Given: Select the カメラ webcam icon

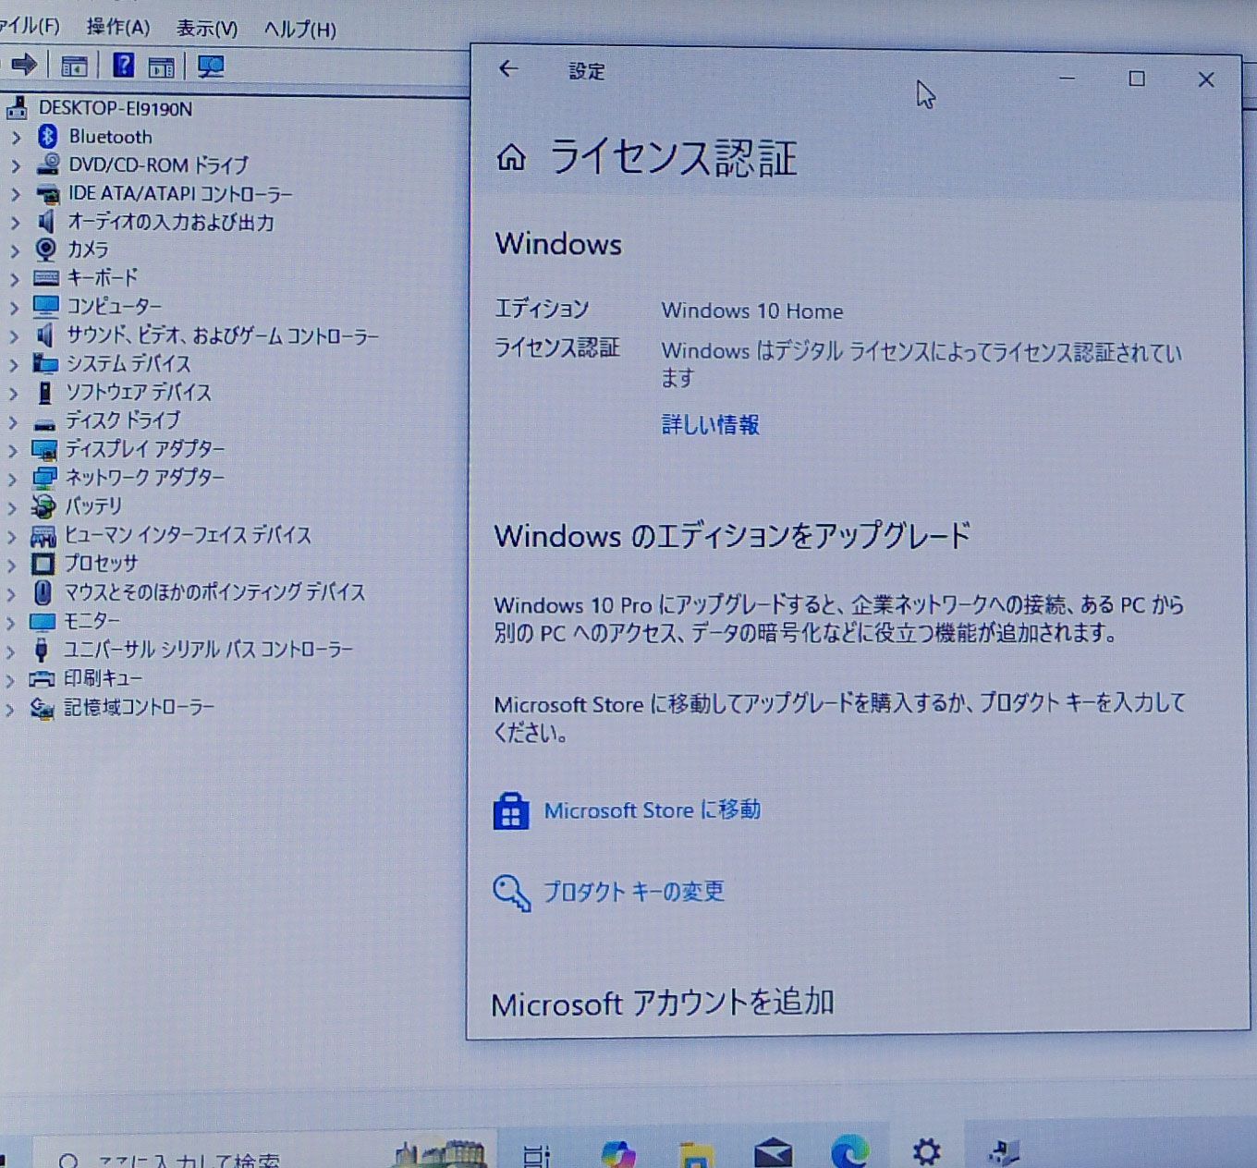Looking at the screenshot, I should pos(45,249).
